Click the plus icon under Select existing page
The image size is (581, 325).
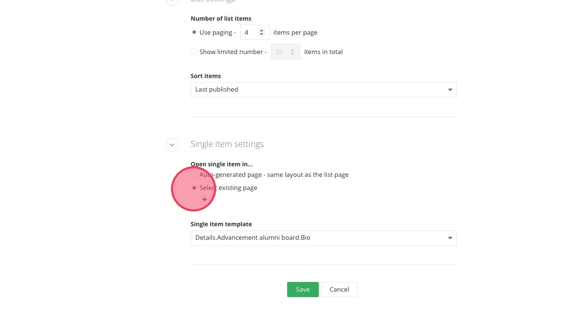pyautogui.click(x=204, y=200)
